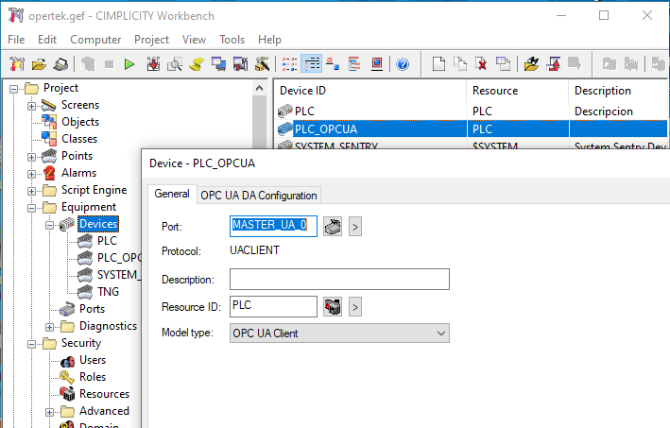Viewport: 670px width, 428px height.
Task: Open the Help menu
Action: click(269, 40)
